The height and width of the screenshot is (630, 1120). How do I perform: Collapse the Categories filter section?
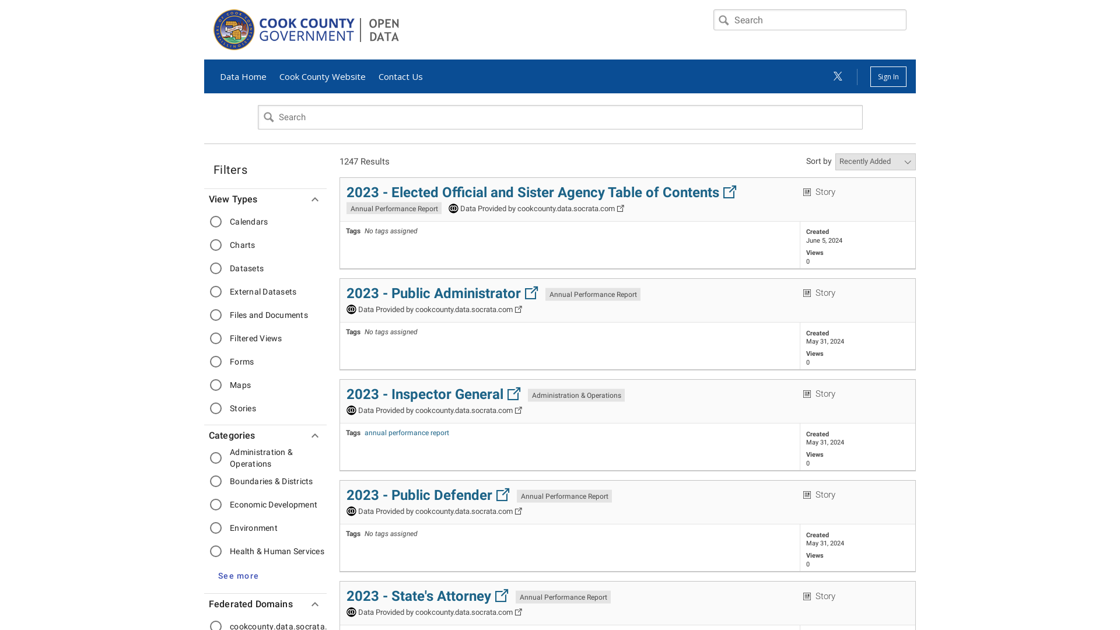pyautogui.click(x=314, y=436)
